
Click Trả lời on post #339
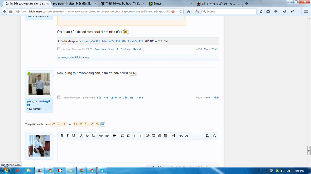click(216, 98)
